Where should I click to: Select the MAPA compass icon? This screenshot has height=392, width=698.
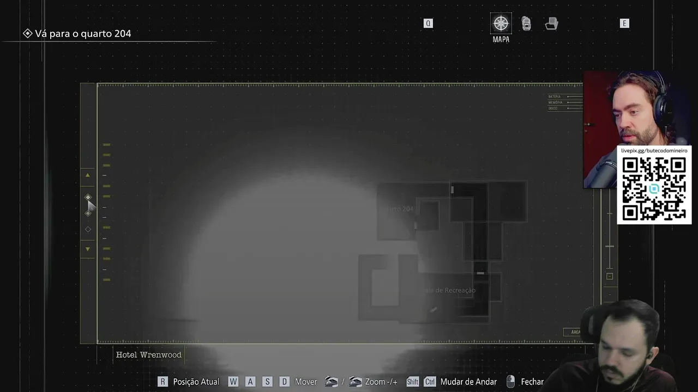pyautogui.click(x=501, y=23)
